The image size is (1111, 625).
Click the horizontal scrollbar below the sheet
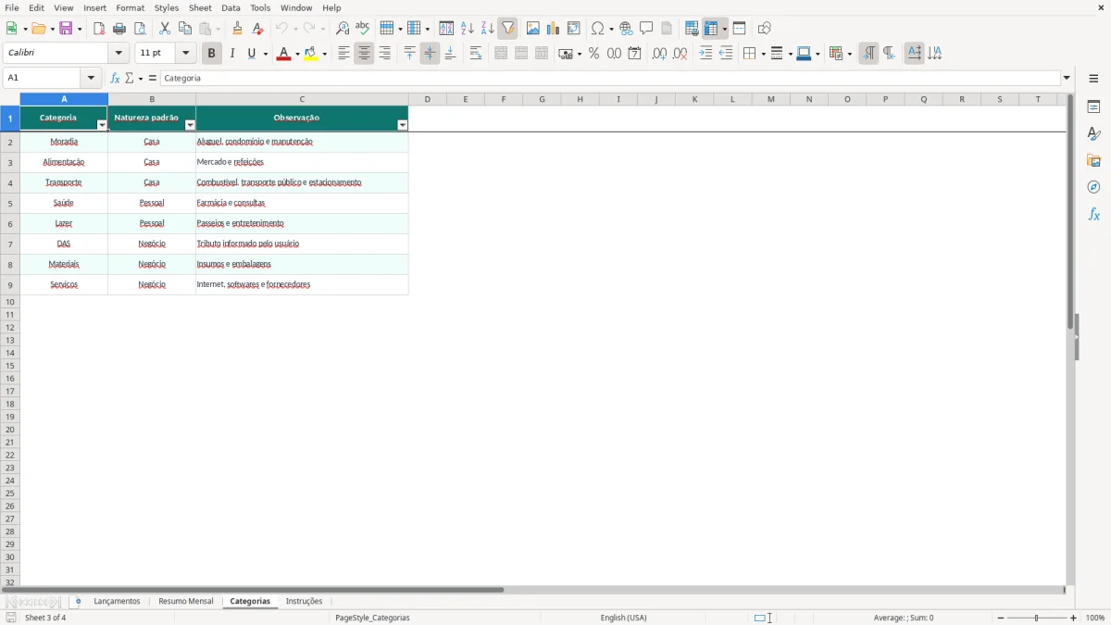coord(253,589)
